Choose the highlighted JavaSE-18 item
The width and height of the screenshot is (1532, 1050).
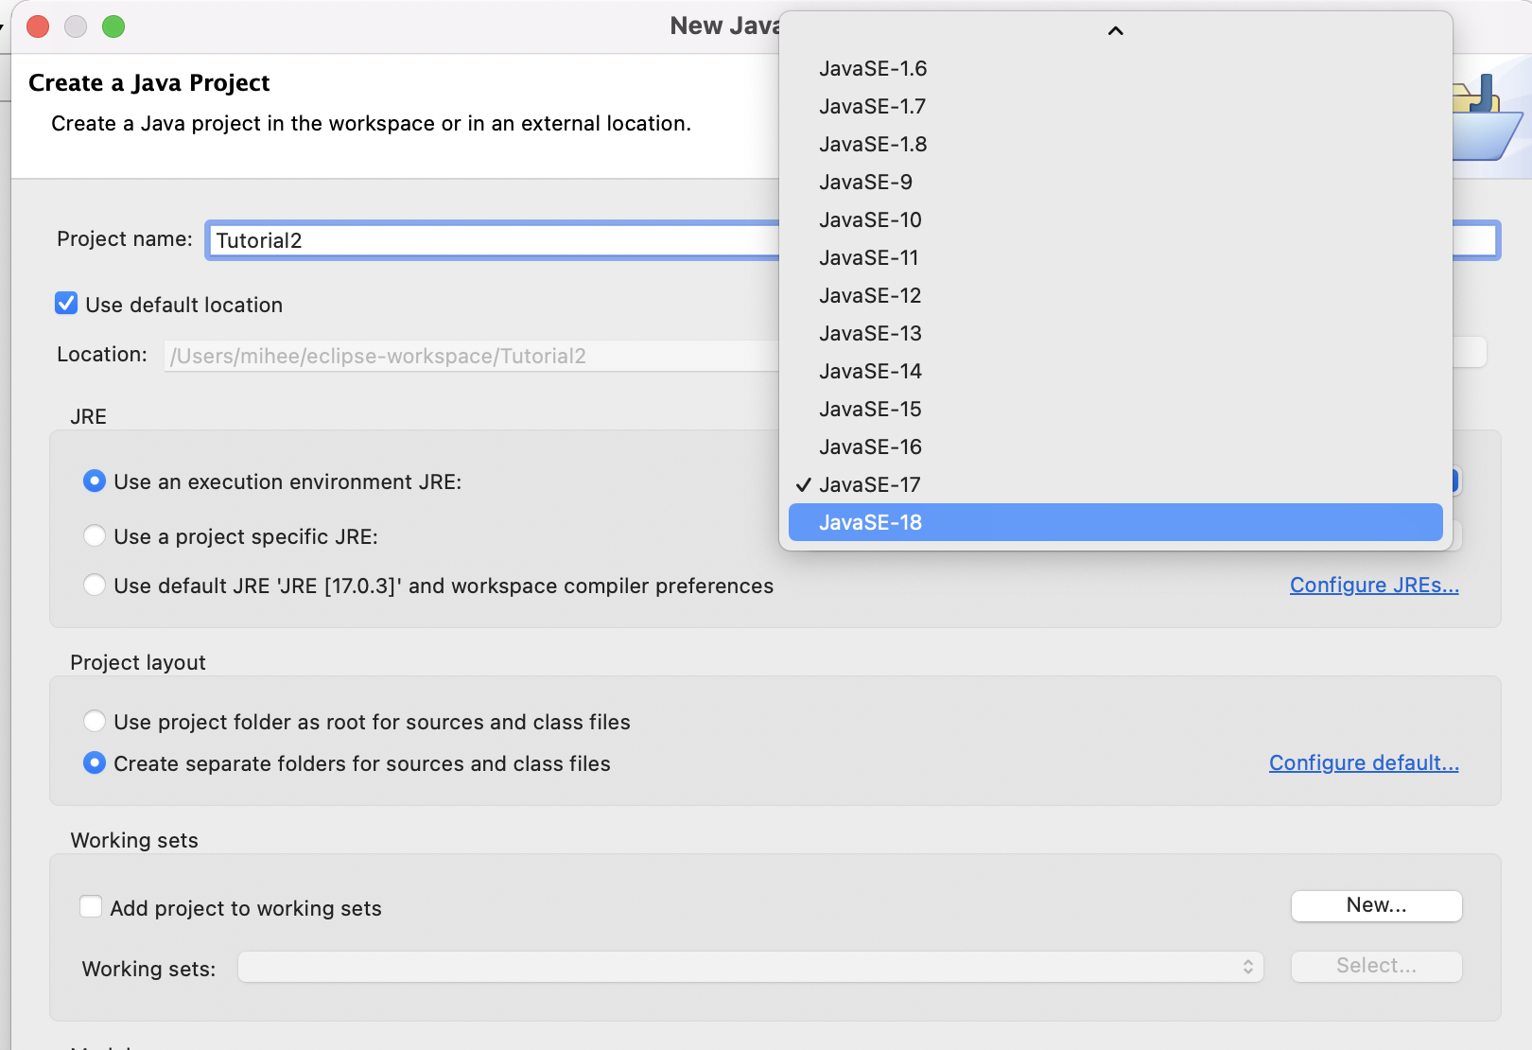1115,522
